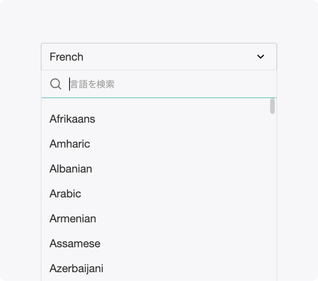Set language to the last visible option, Azerbaijani
This screenshot has width=318, height=281.
(76, 268)
